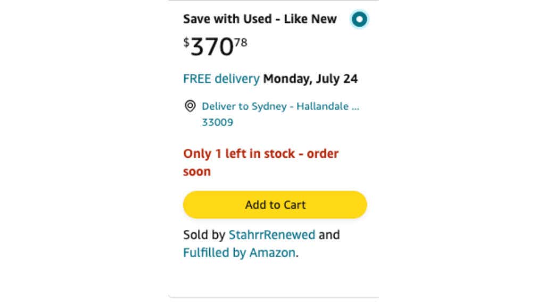Select the Save with Used radio button
The width and height of the screenshot is (545, 306).
360,20
